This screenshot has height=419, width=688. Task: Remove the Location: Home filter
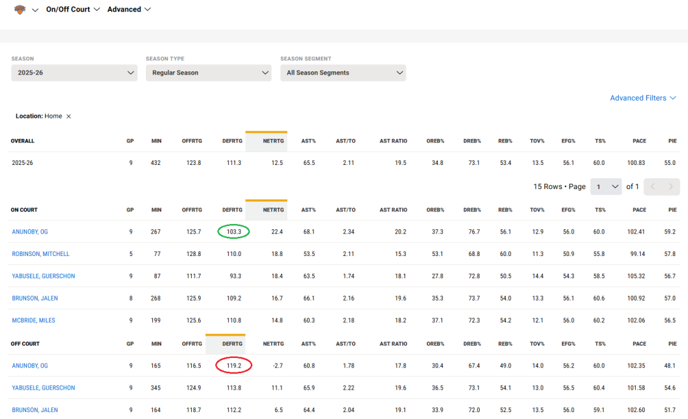click(69, 117)
